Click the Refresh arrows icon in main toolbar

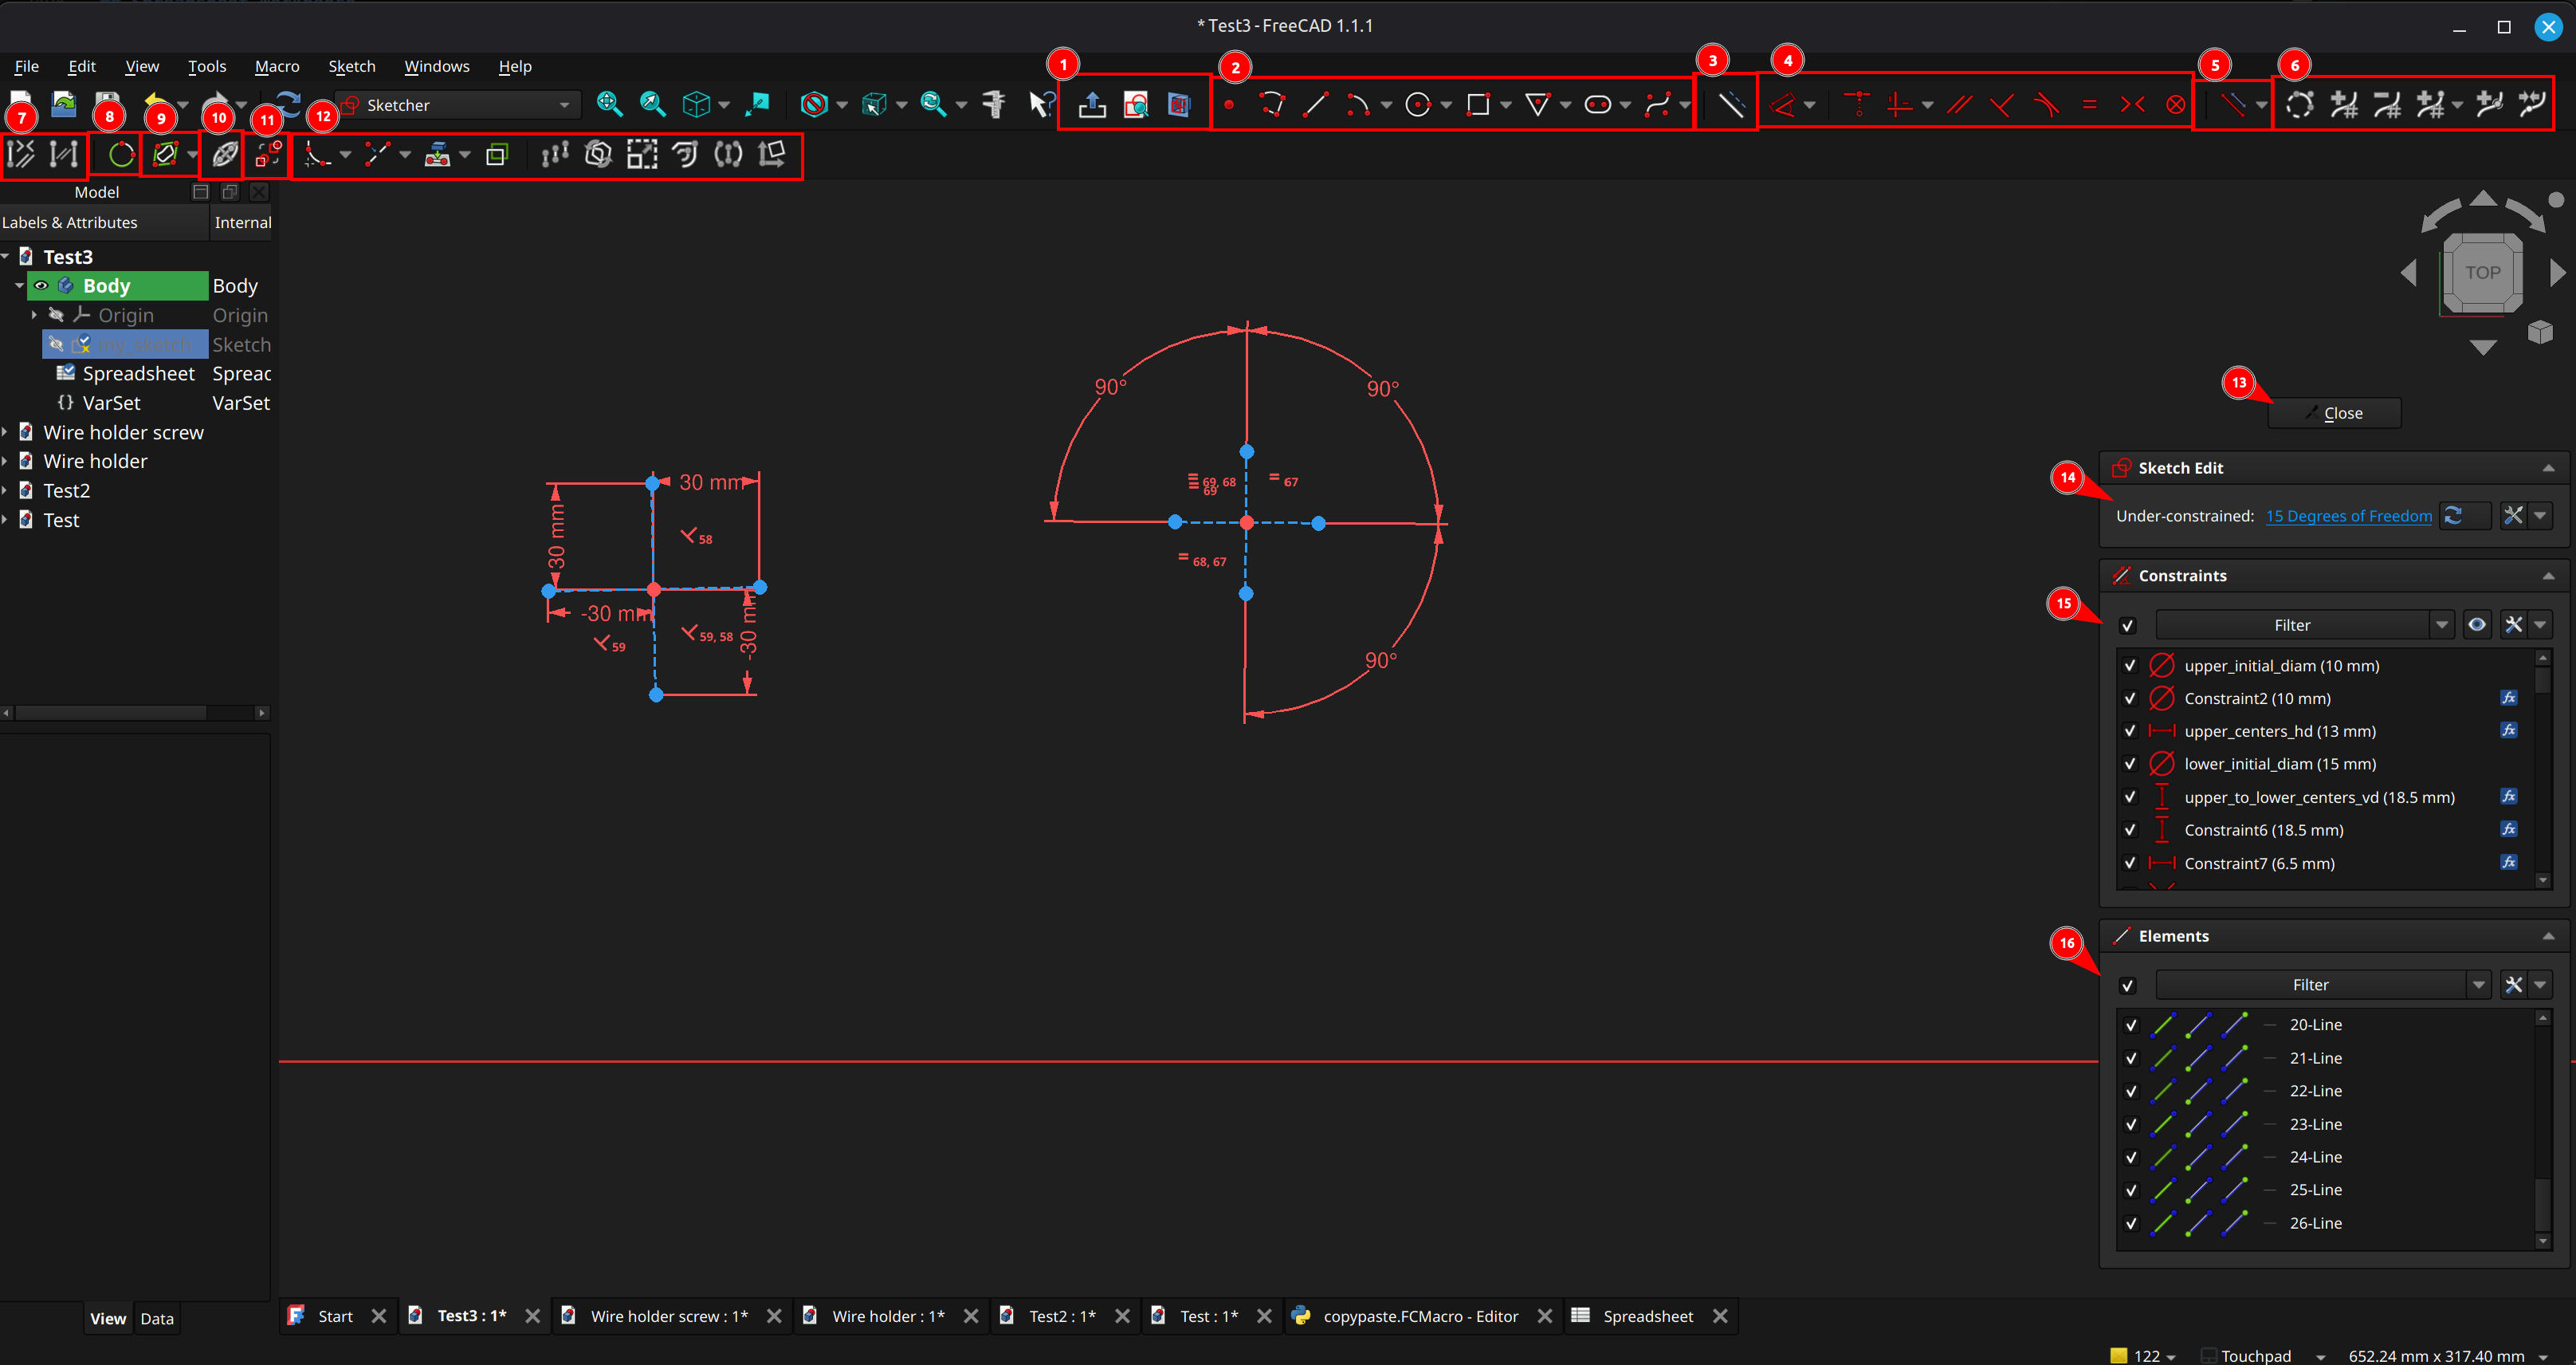pos(287,104)
